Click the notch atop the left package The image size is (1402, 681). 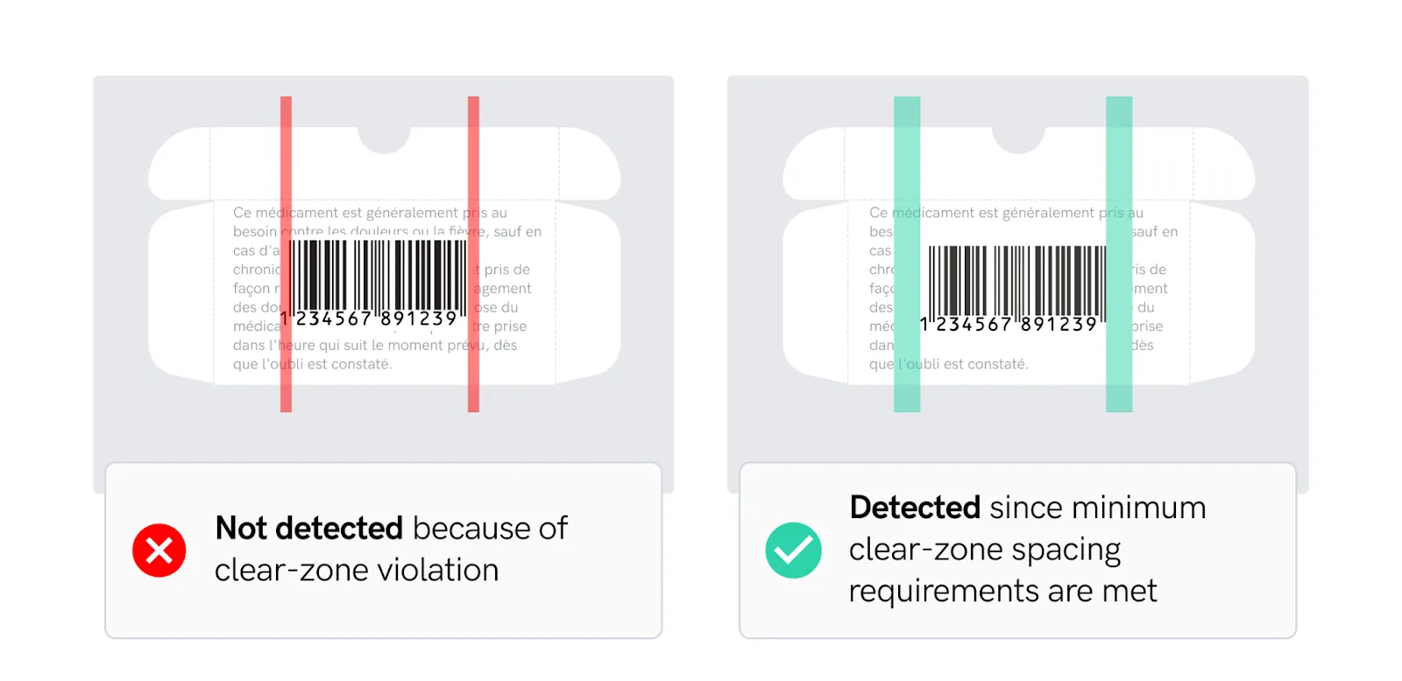click(384, 138)
